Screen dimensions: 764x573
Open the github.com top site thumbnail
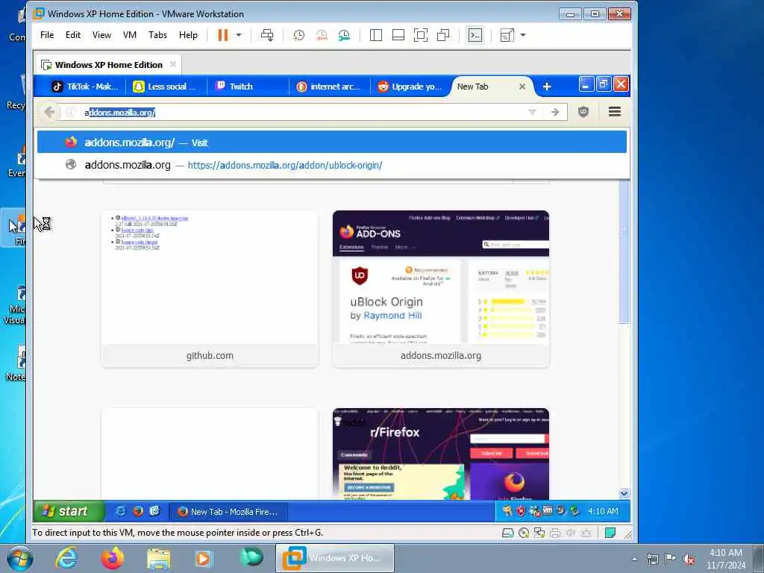tap(210, 289)
